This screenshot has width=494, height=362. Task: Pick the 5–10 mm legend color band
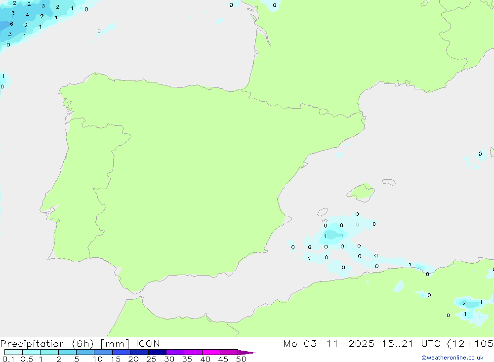85,352
